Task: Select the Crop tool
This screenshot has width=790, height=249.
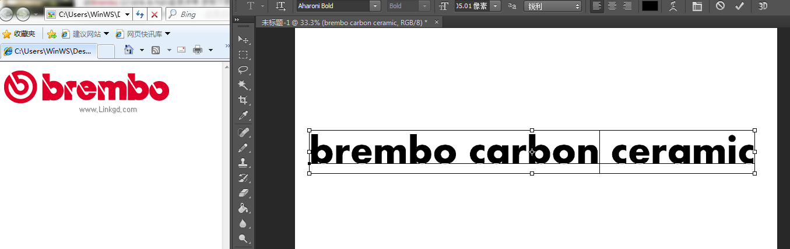Action: click(x=243, y=100)
